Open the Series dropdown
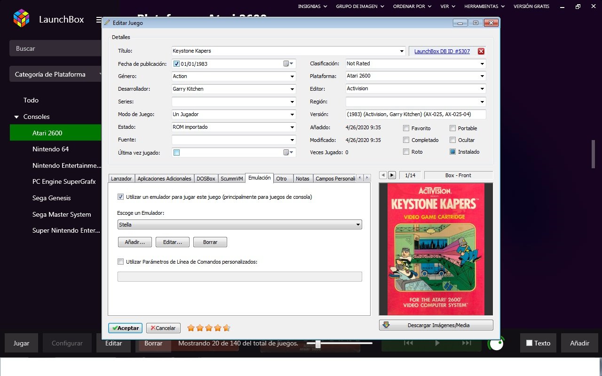The width and height of the screenshot is (602, 376). tap(292, 102)
